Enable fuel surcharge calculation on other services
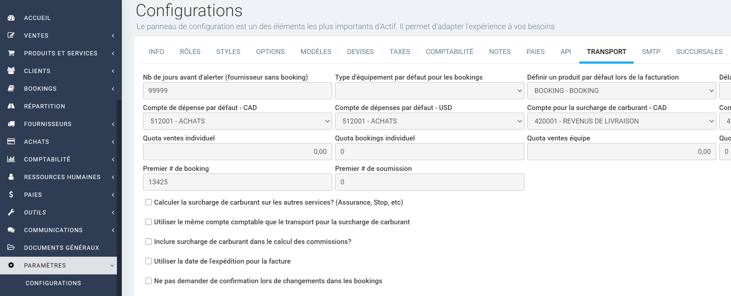The image size is (731, 296). (148, 202)
